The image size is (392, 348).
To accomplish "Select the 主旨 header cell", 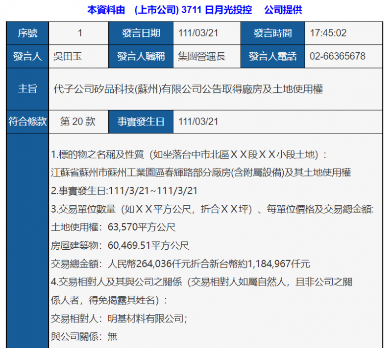I will 26,87.
